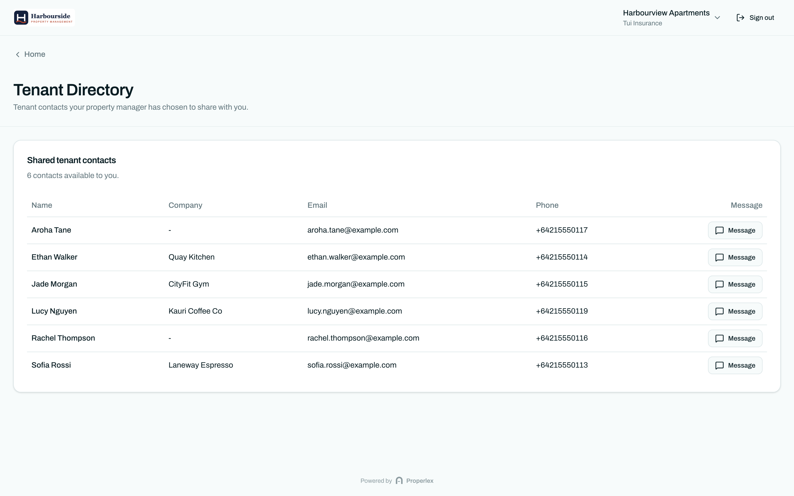Click phone number +64215550117
The height and width of the screenshot is (496, 794).
(x=562, y=230)
